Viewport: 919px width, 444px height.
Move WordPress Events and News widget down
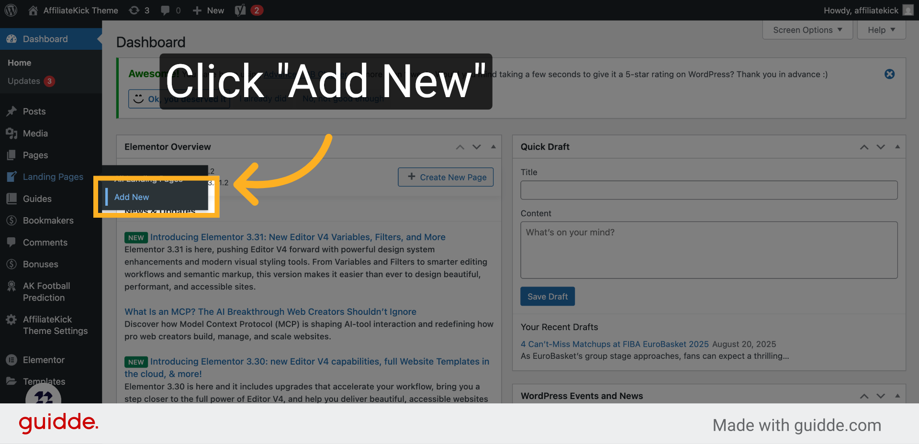pos(881,396)
